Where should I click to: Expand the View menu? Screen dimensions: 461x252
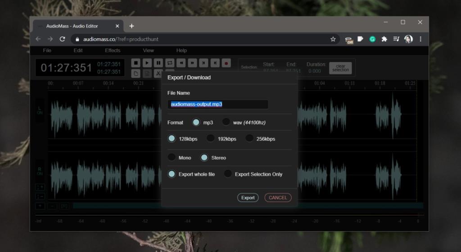148,50
